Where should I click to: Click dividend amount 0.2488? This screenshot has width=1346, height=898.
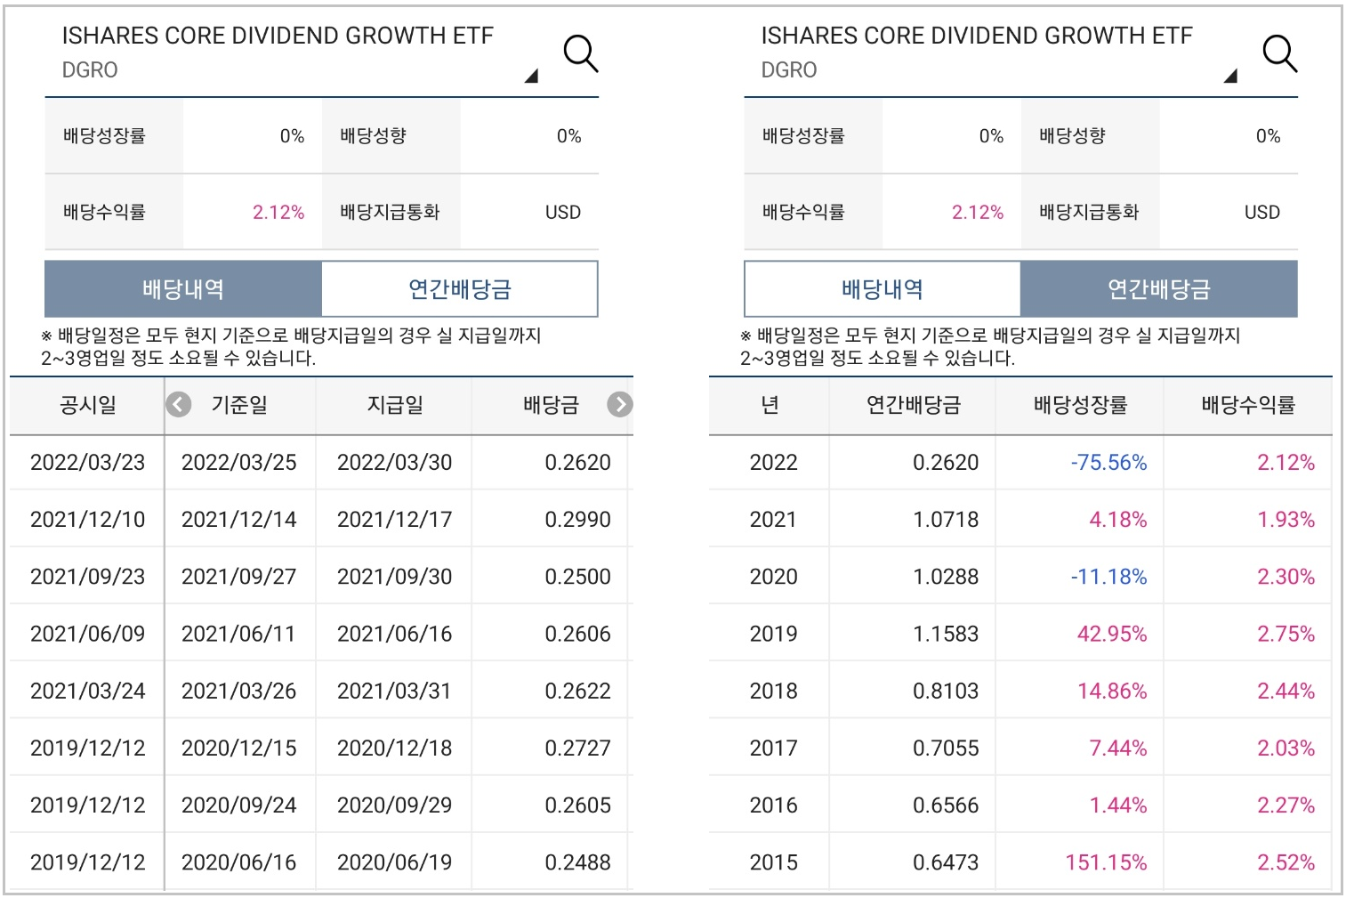[577, 862]
